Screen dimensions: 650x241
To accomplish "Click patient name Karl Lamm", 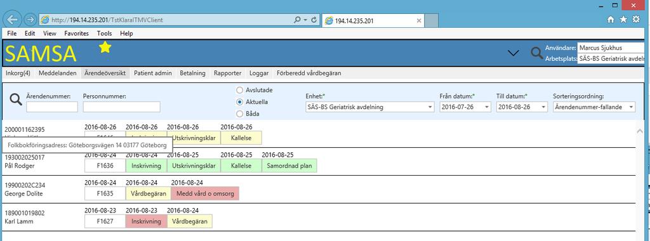I will 19,221.
